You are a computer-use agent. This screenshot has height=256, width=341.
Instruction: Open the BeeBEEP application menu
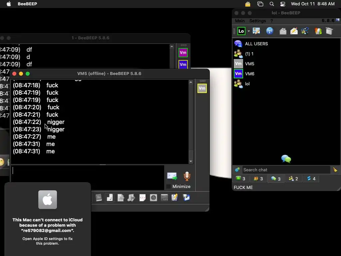27,4
